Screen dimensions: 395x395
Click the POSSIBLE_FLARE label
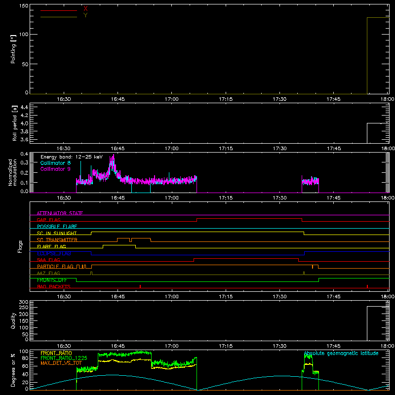[57, 226]
